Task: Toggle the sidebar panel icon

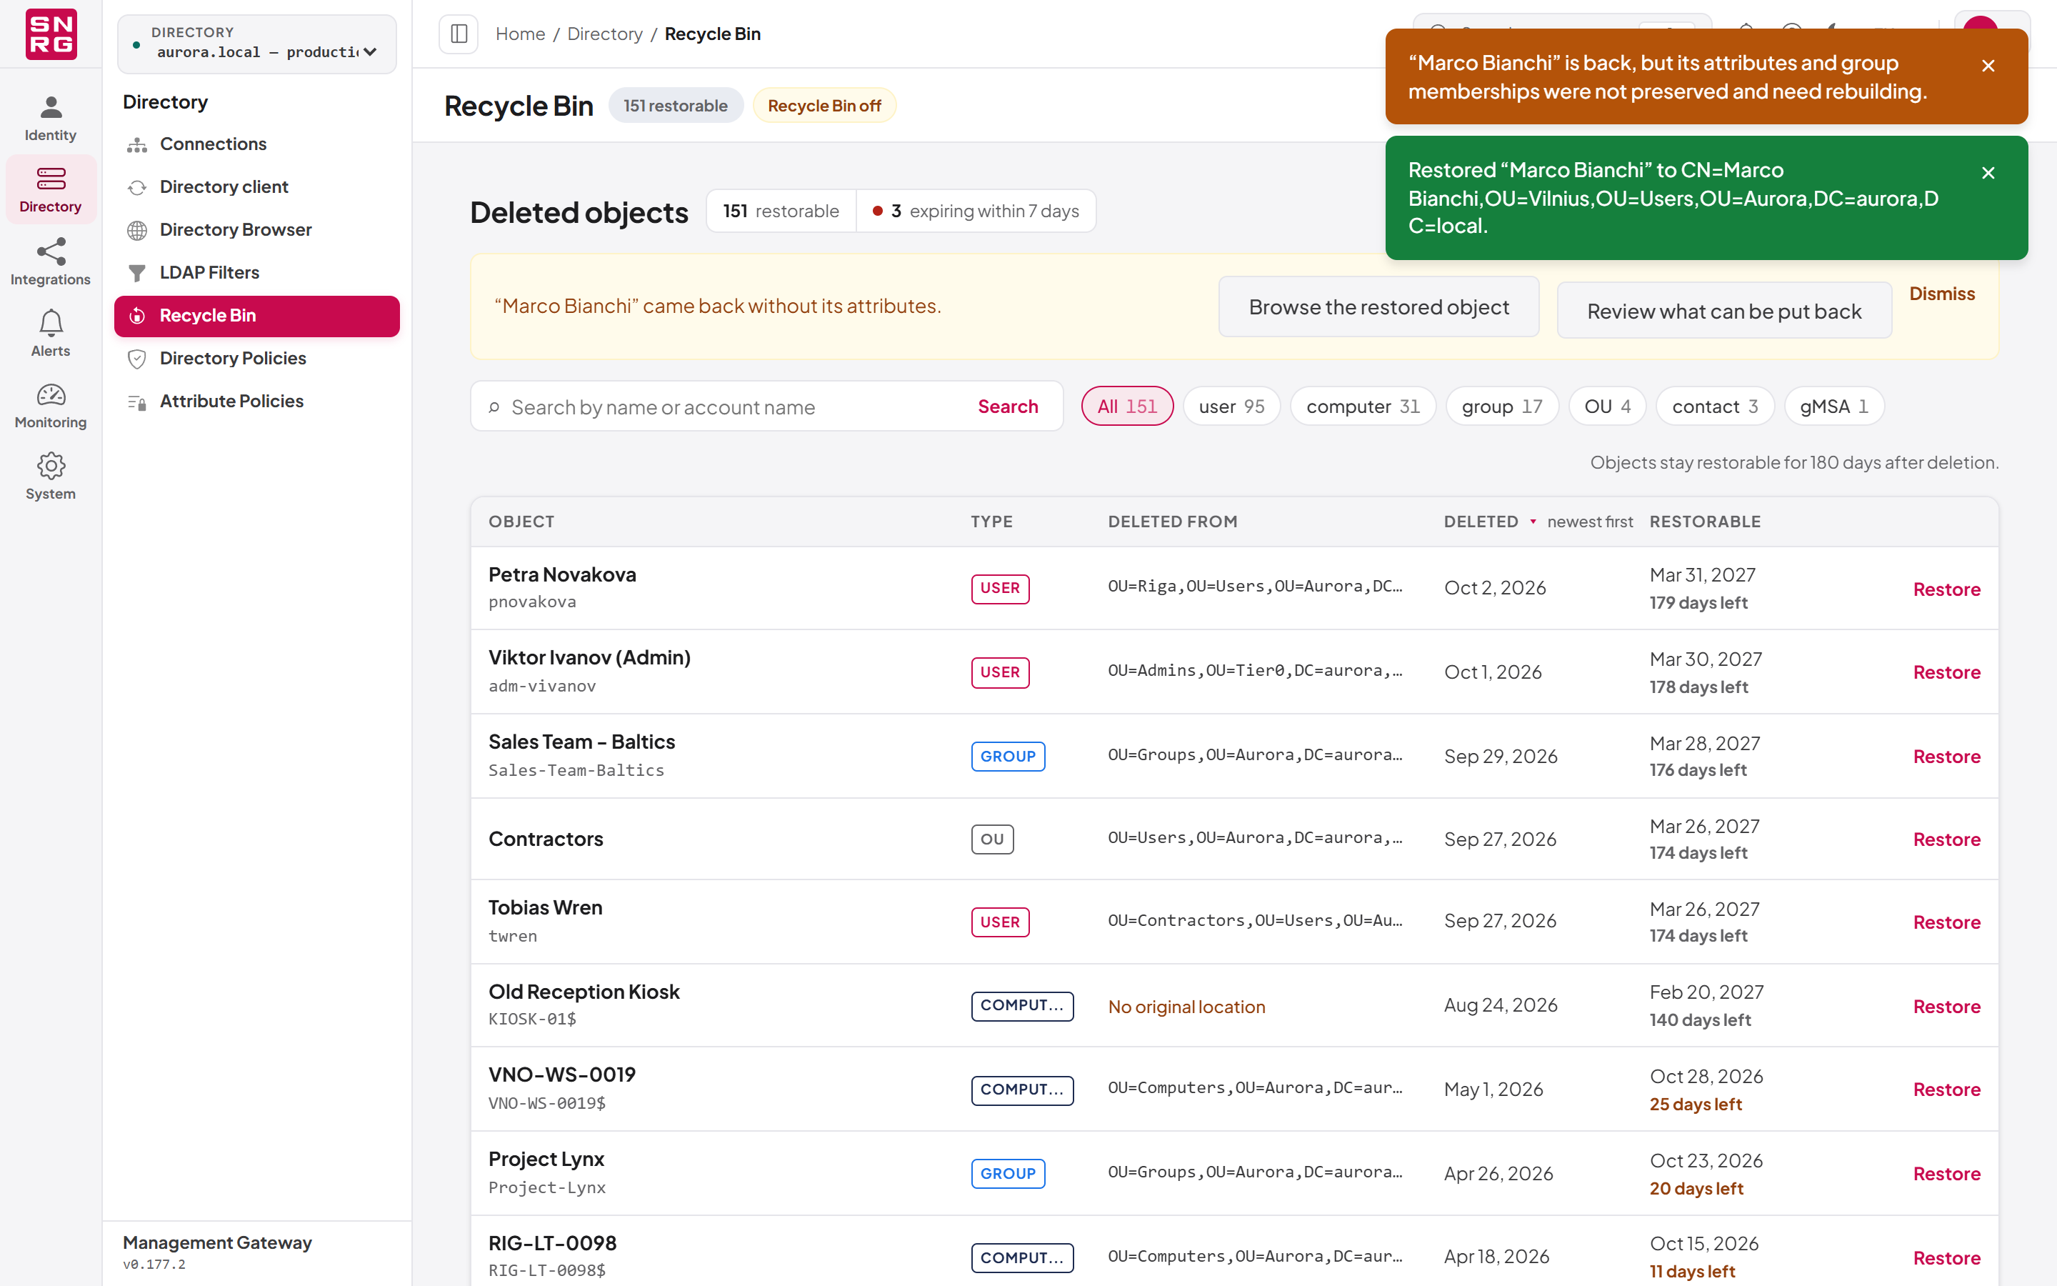Action: (459, 34)
